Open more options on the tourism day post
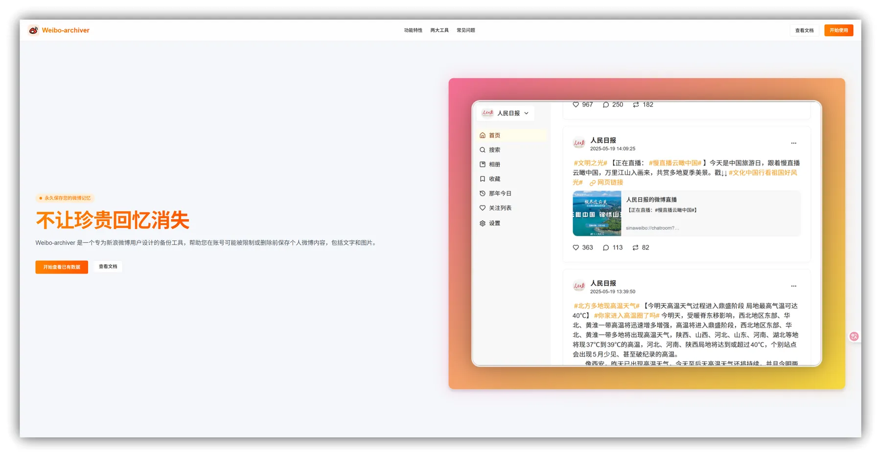The width and height of the screenshot is (881, 457). coord(793,143)
